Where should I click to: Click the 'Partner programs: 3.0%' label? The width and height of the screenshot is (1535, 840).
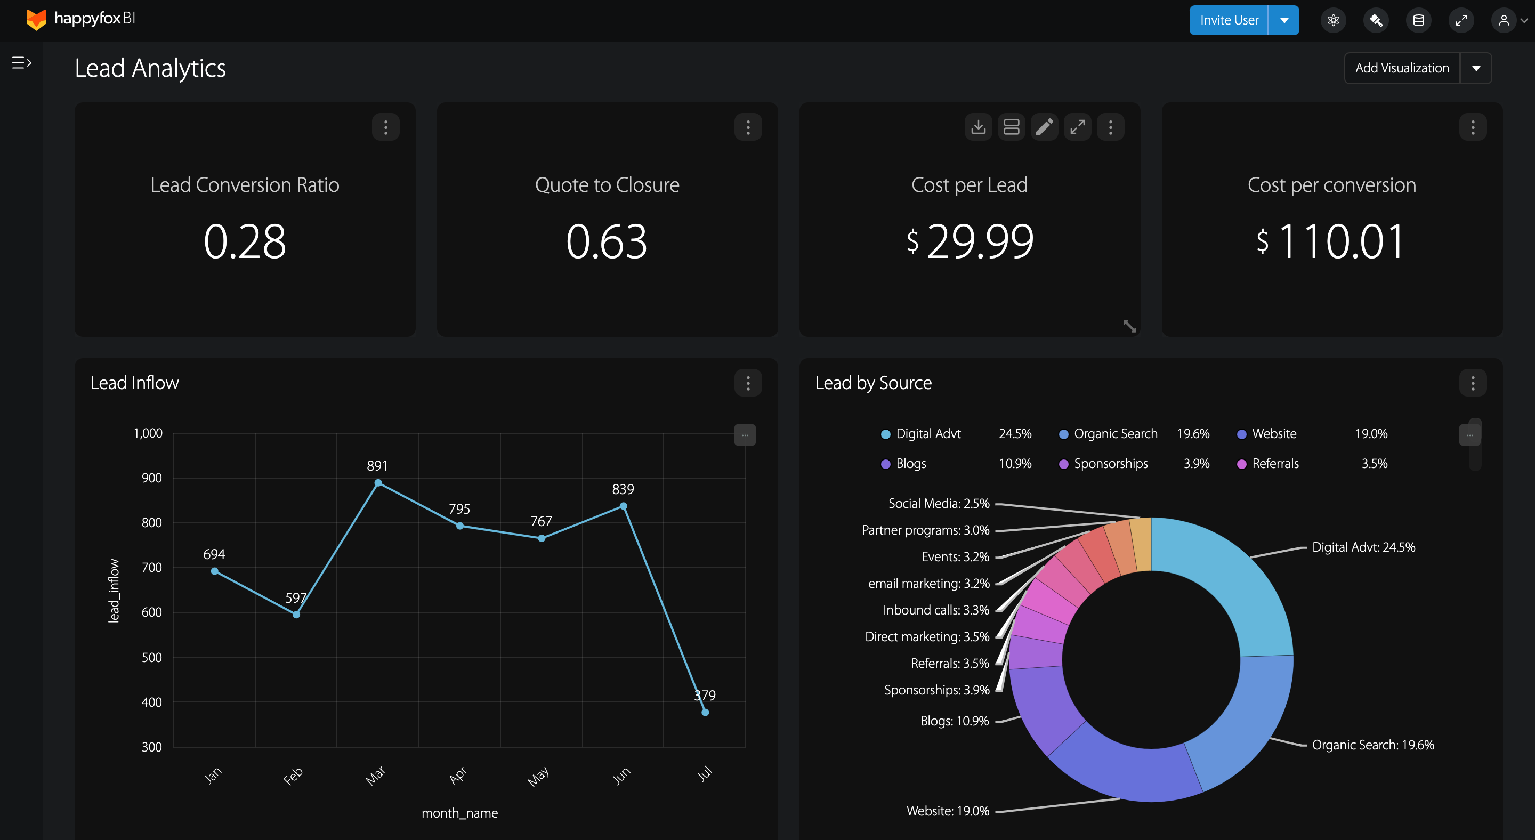coord(925,530)
